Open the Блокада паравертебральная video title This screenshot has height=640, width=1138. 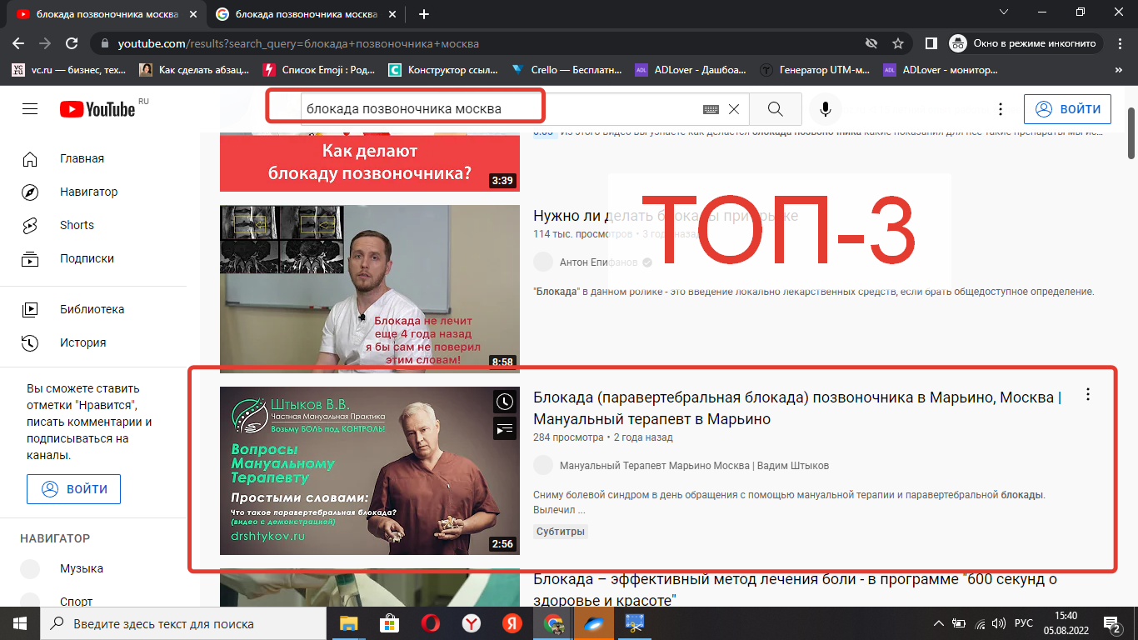[x=797, y=407]
